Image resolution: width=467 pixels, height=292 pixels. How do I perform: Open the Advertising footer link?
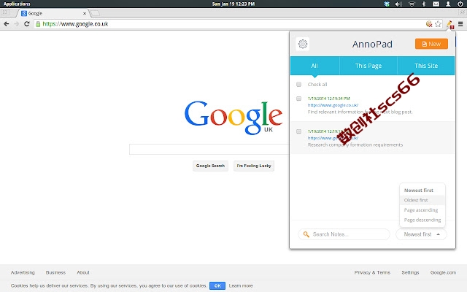coord(23,272)
